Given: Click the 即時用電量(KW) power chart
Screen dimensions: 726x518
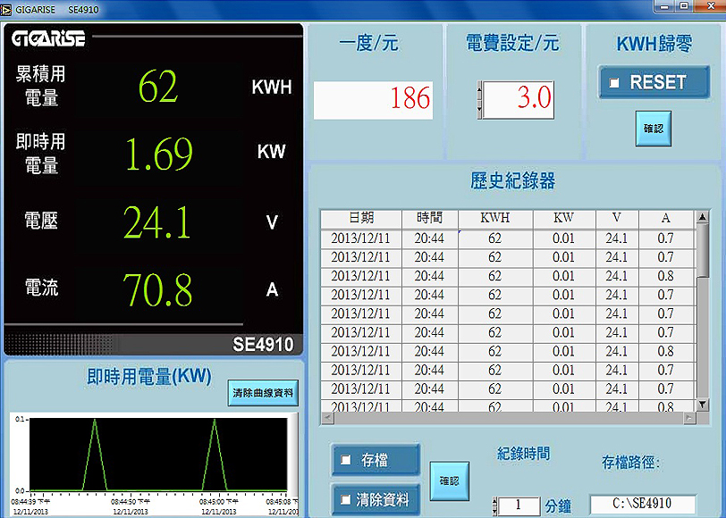Looking at the screenshot, I should (x=158, y=455).
